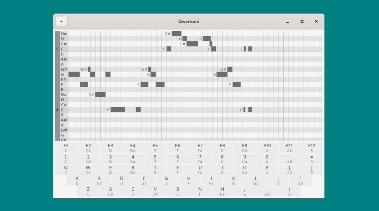Click the Q key for note C
Viewport: 379px width, 211px height.
pos(66,170)
